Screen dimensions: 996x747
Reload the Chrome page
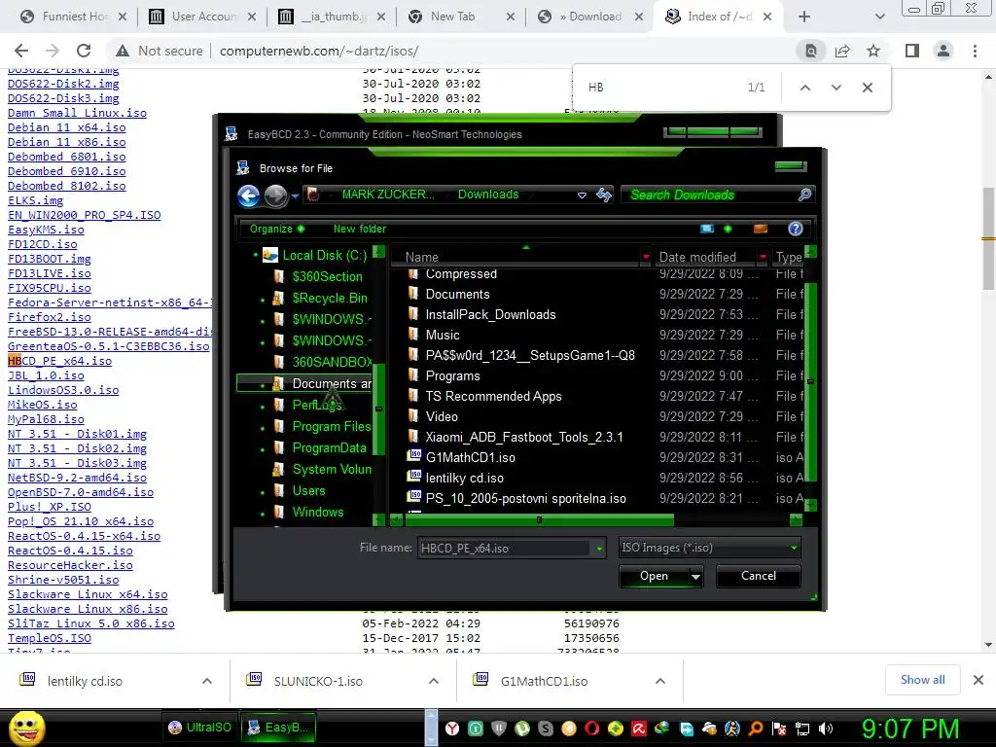click(x=84, y=51)
